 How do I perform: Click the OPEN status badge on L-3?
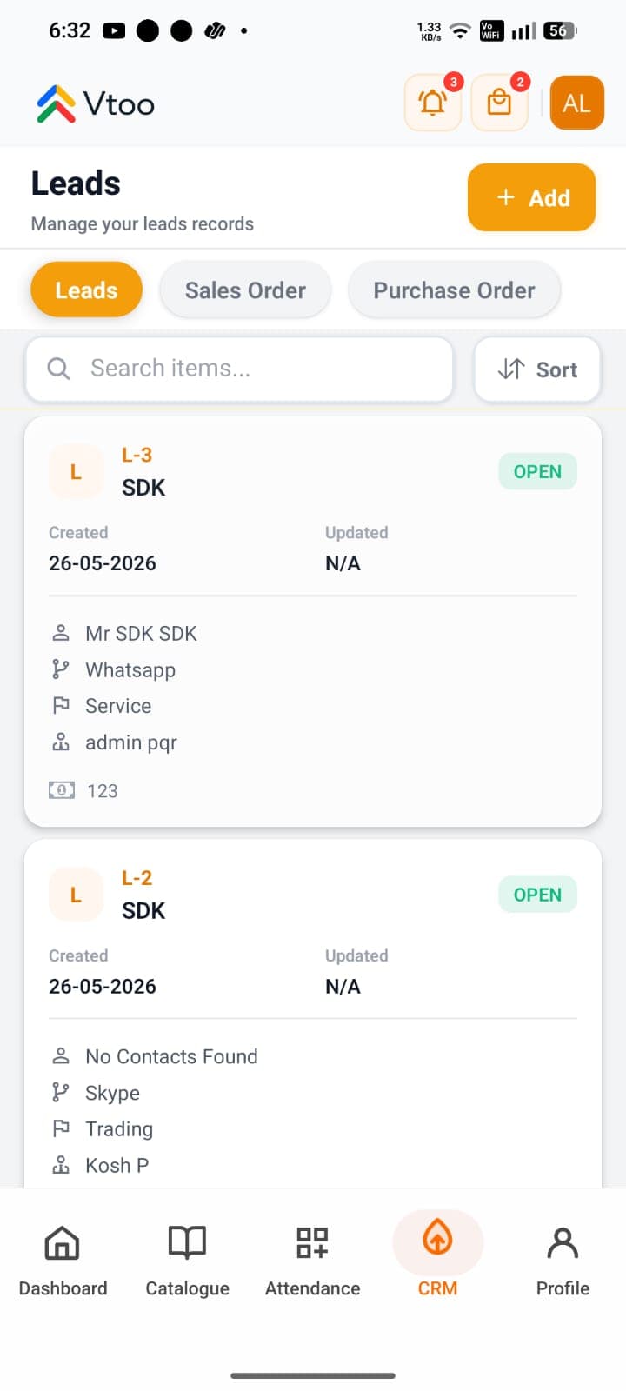(537, 472)
